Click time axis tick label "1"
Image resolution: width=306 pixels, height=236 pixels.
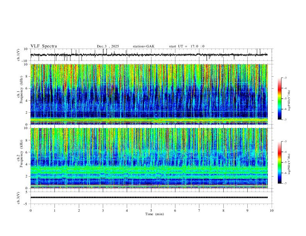point(55,211)
